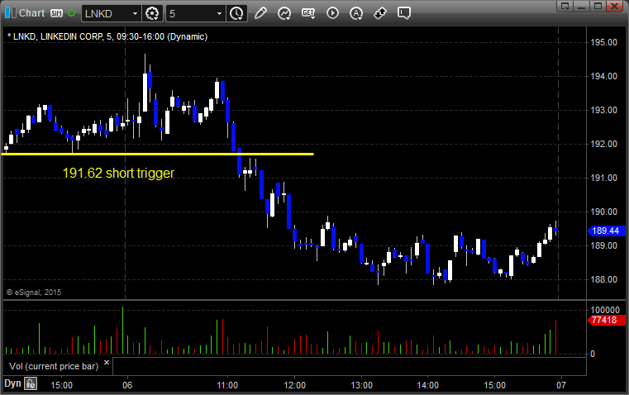Open the time template clock menu
The width and height of the screenshot is (629, 395).
click(236, 13)
